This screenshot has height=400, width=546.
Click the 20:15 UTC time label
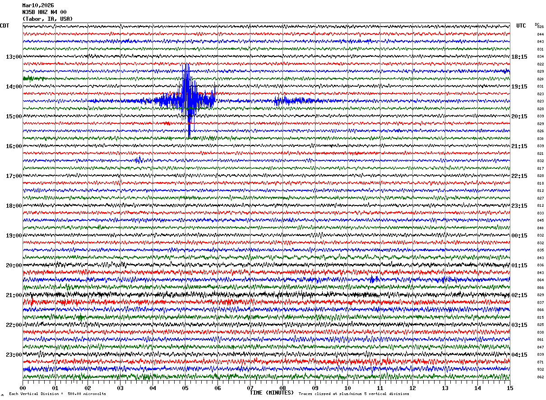(519, 116)
